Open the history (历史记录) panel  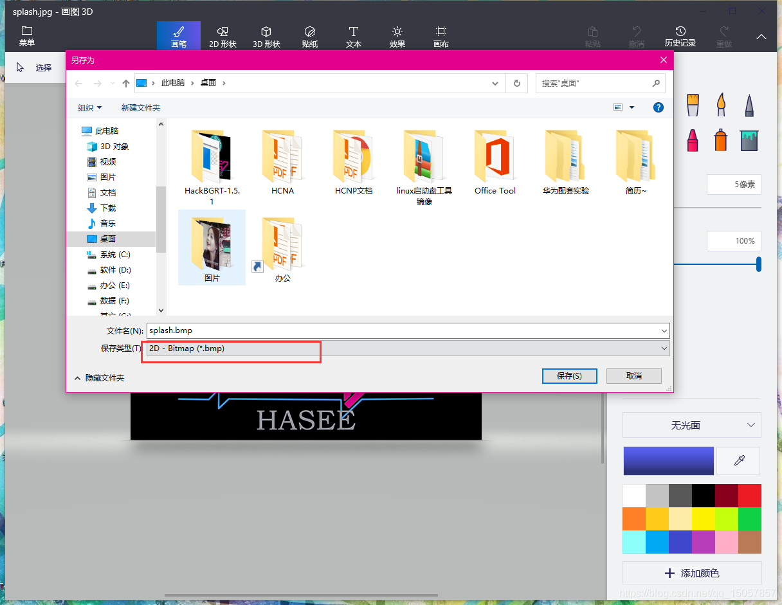[680, 35]
